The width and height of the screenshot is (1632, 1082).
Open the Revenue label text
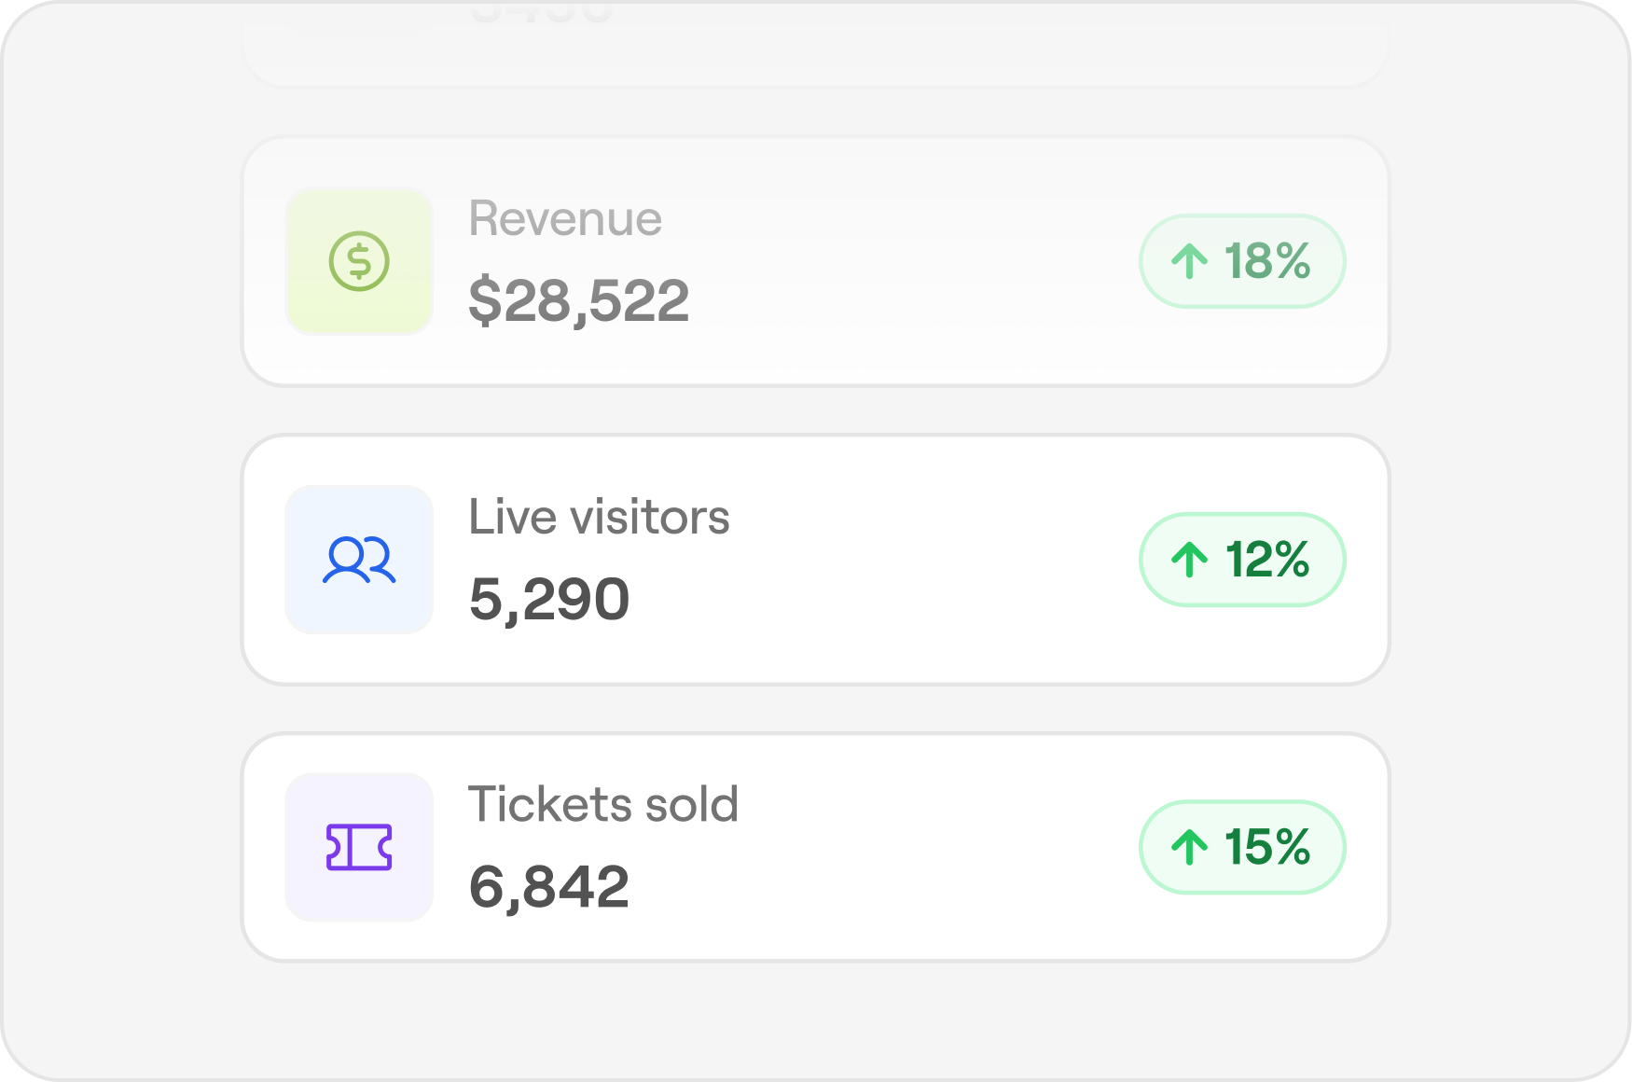click(565, 219)
